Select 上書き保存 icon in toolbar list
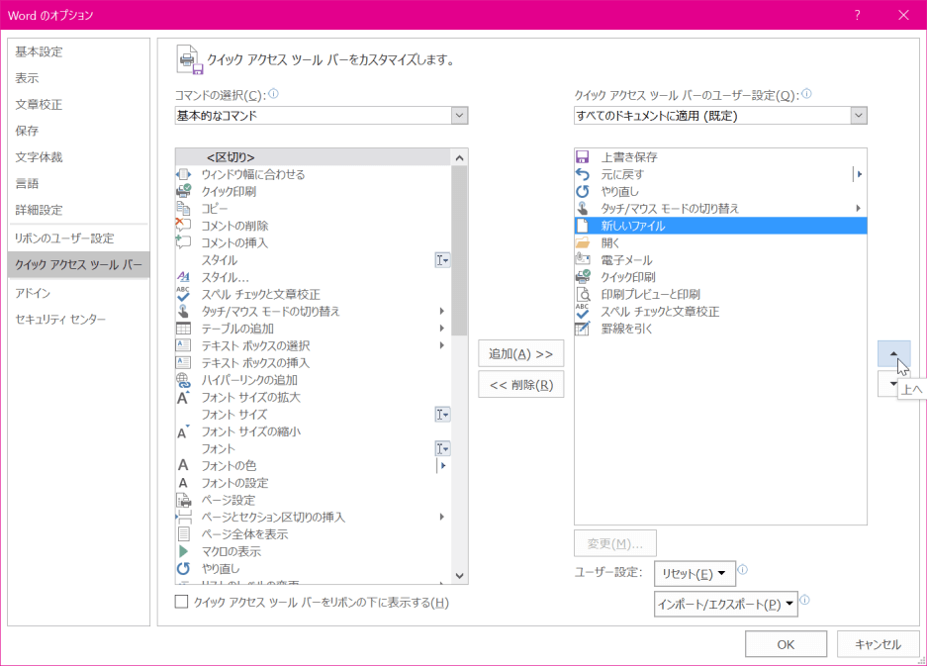This screenshot has width=927, height=666. click(583, 156)
